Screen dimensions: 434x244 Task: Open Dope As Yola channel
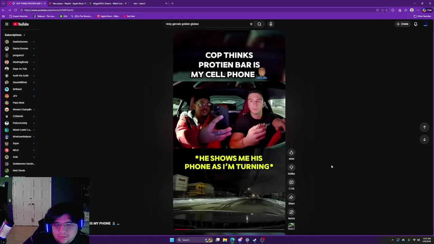[20, 69]
